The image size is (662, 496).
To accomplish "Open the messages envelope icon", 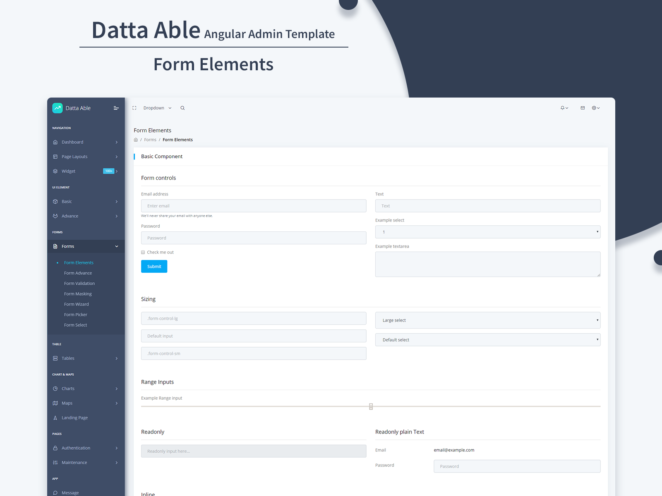I will 583,108.
